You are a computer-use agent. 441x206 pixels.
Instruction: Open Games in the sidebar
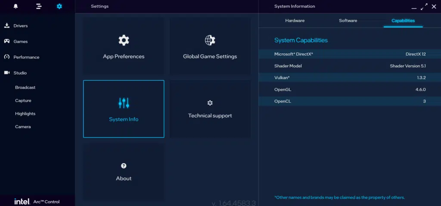pyautogui.click(x=21, y=41)
